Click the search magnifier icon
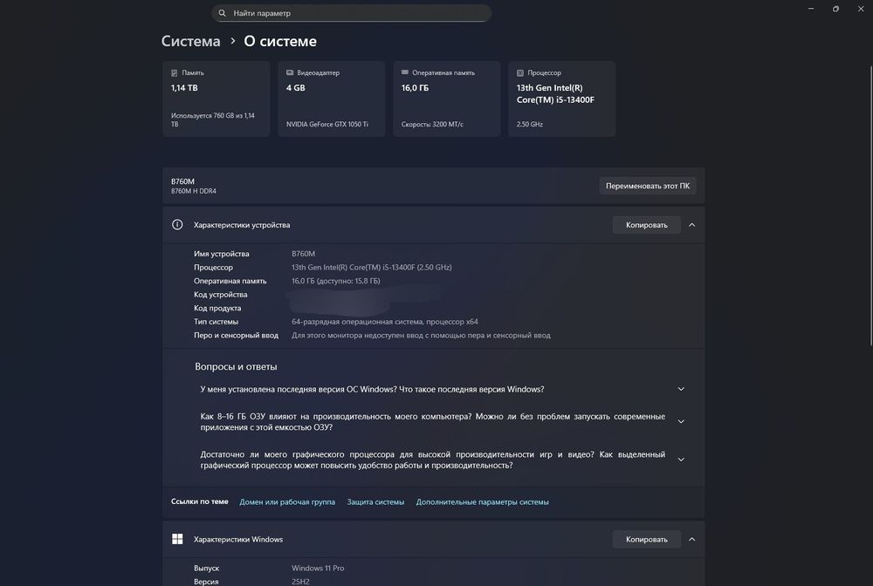 (222, 13)
